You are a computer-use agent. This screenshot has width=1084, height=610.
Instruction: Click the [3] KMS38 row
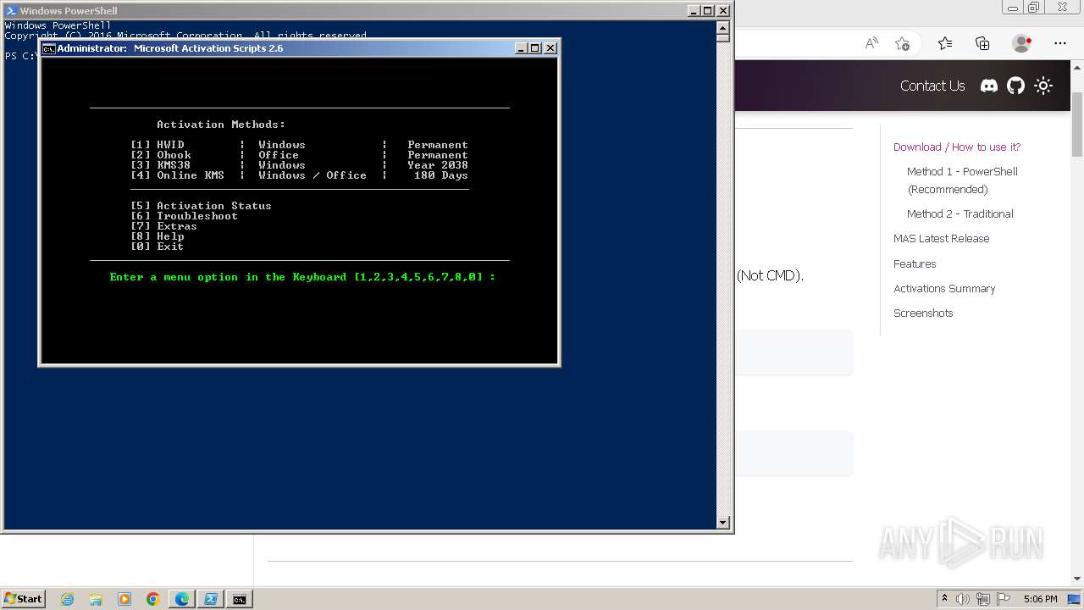(x=299, y=165)
